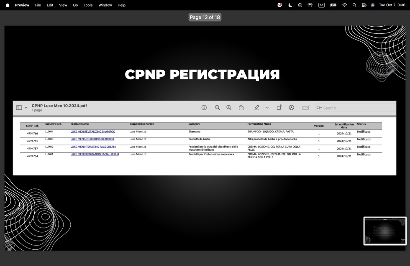
Task: Click the Zoom Out magnifier icon
Action: (x=218, y=108)
